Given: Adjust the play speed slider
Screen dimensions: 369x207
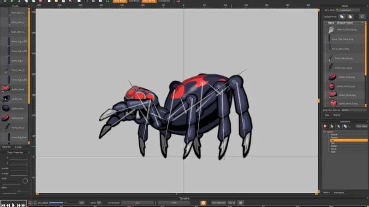Looking at the screenshot, I should click(63, 203).
